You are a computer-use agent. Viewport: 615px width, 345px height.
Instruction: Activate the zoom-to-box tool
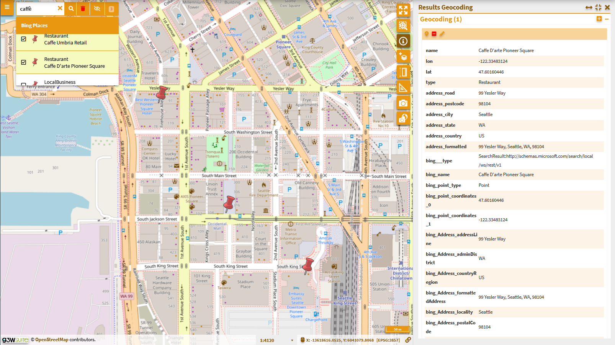click(x=403, y=26)
